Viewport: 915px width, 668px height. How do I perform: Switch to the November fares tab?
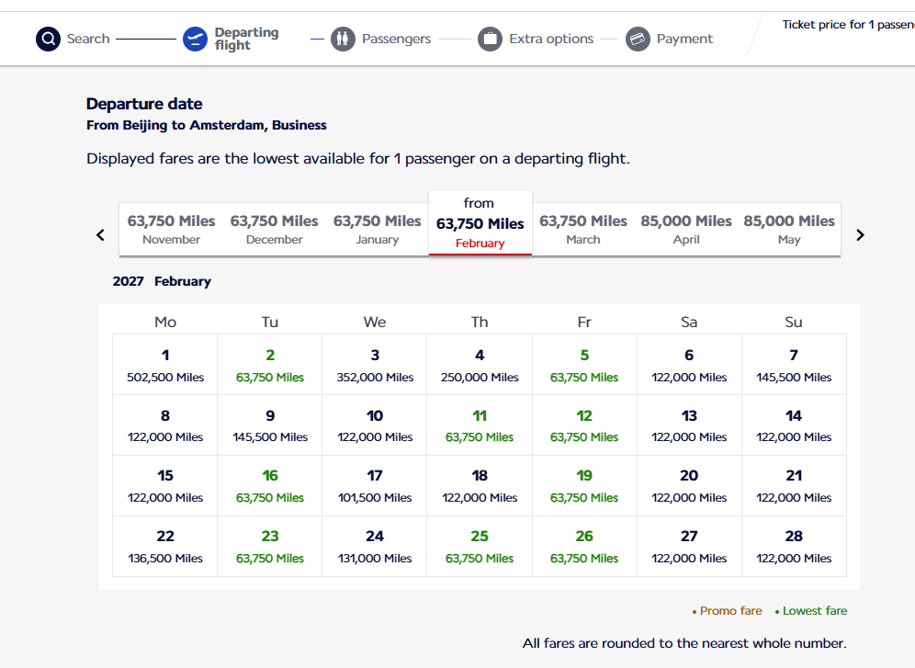pyautogui.click(x=171, y=230)
